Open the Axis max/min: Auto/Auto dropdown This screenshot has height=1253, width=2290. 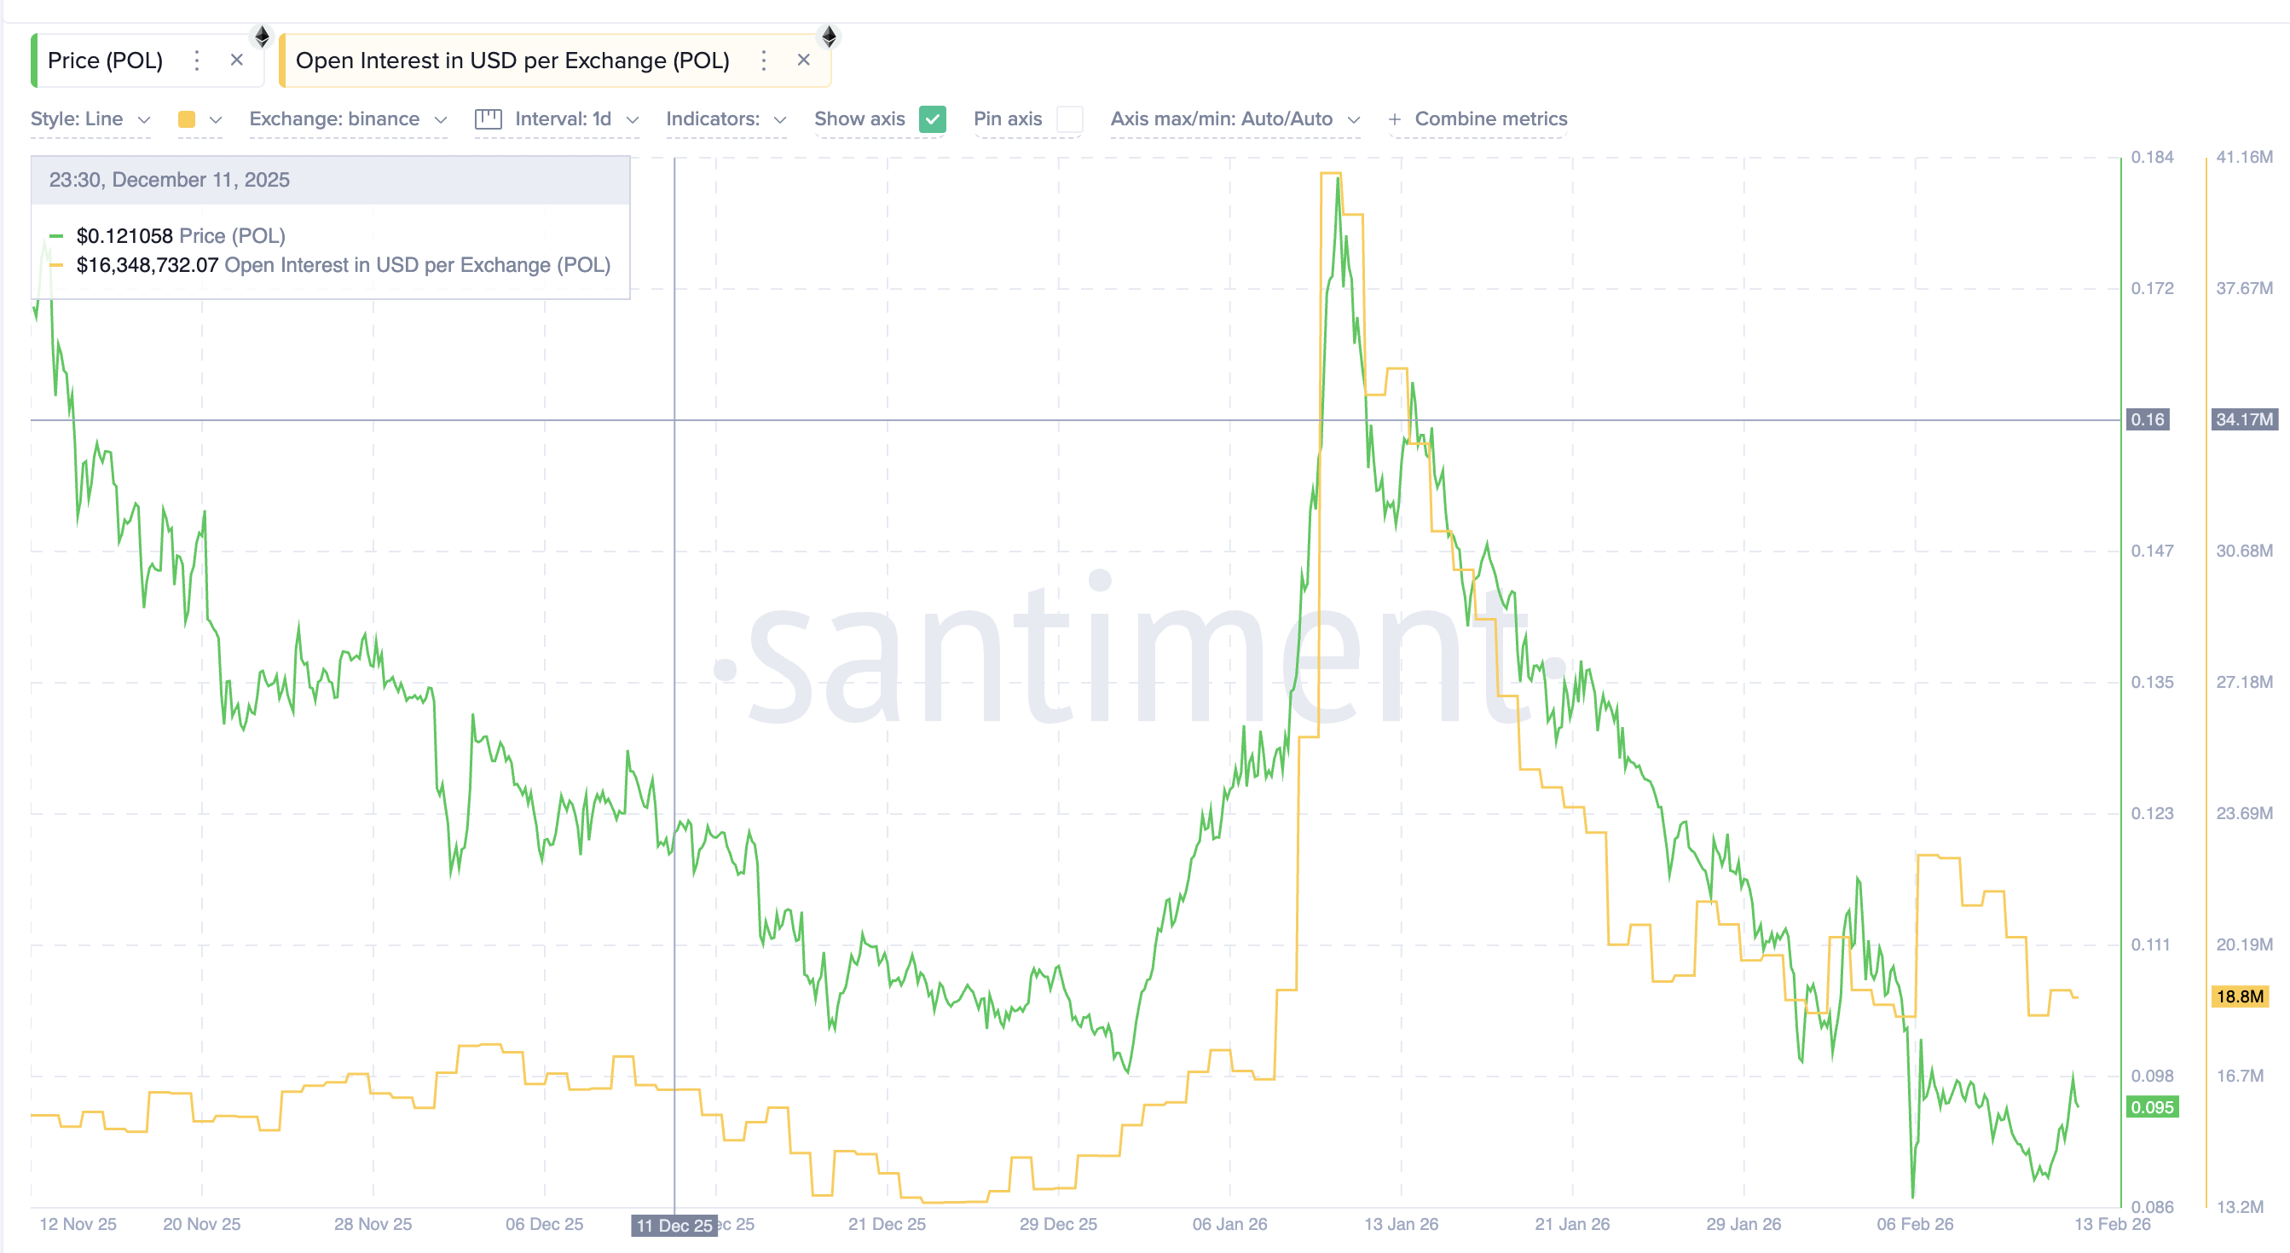click(x=1234, y=118)
